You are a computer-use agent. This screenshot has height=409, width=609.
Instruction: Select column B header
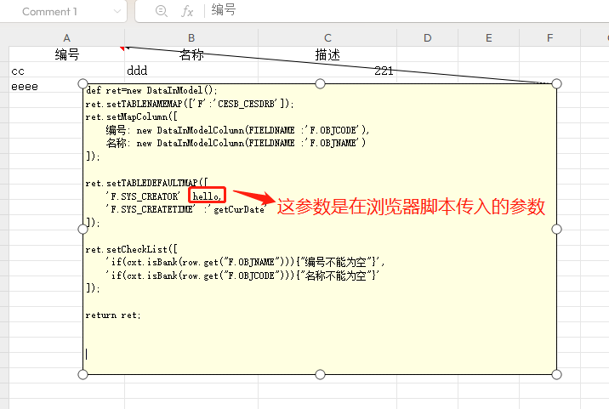[x=191, y=37]
